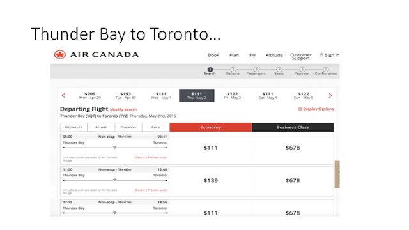Viewport: 409px width, 230px height.
Task: Sort flights by Duration
Action: tap(128, 127)
